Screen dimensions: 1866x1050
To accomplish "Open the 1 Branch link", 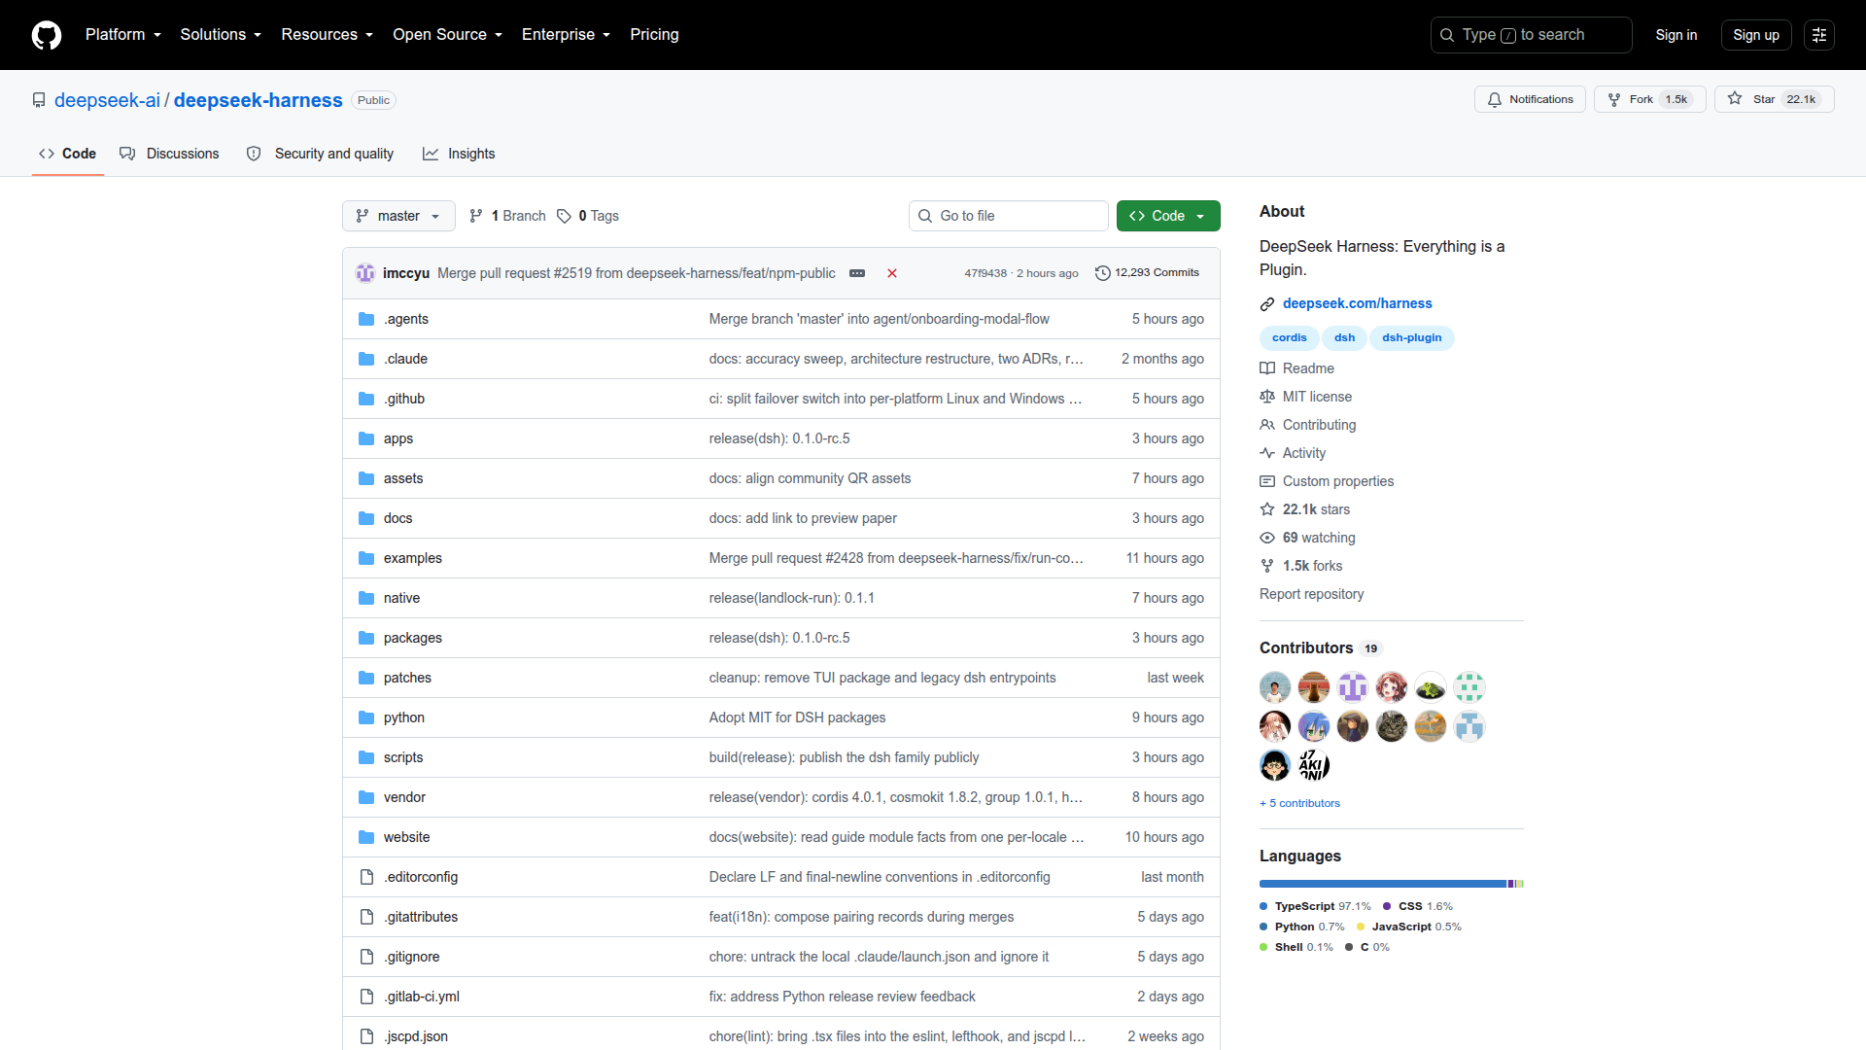I will click(507, 216).
